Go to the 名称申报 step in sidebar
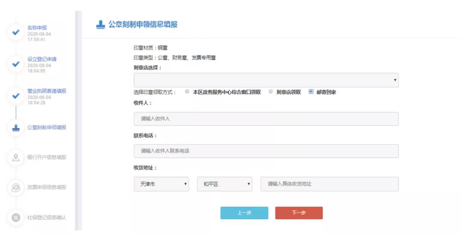462x235 pixels. (x=37, y=28)
